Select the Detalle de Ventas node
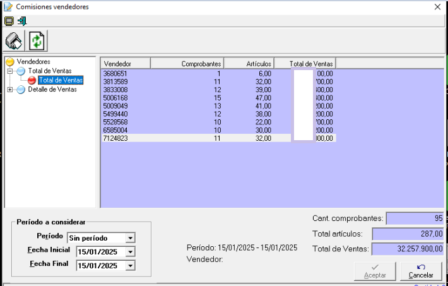The width and height of the screenshot is (448, 286). point(52,90)
